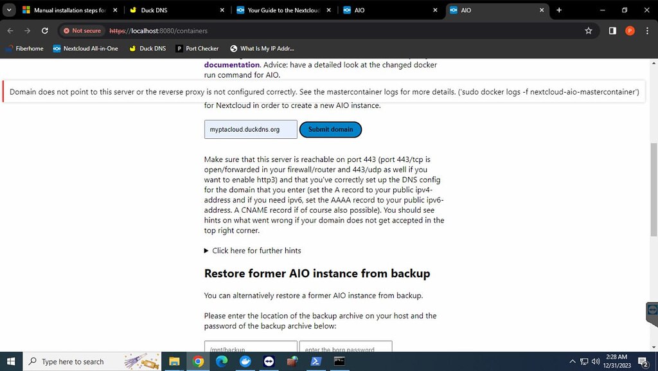Open the Nextcloud All-in-One bookmark
The width and height of the screenshot is (658, 371).
pyautogui.click(x=85, y=49)
